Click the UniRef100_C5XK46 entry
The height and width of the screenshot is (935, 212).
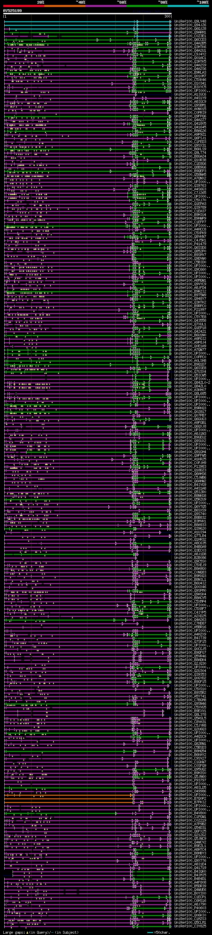[190, 80]
